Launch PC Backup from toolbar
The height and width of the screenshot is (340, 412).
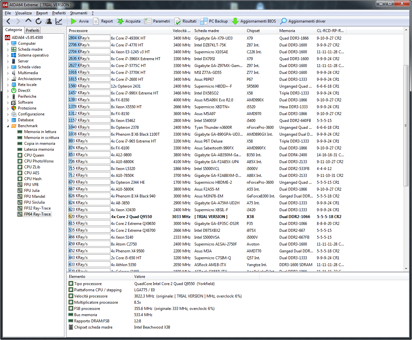(214, 21)
